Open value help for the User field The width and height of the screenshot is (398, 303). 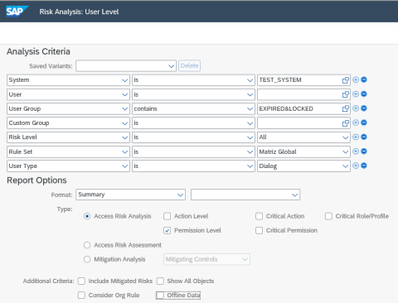tap(346, 94)
